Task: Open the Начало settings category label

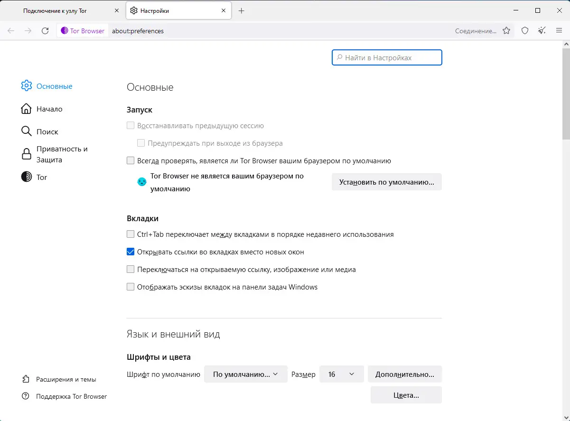Action: click(x=49, y=109)
